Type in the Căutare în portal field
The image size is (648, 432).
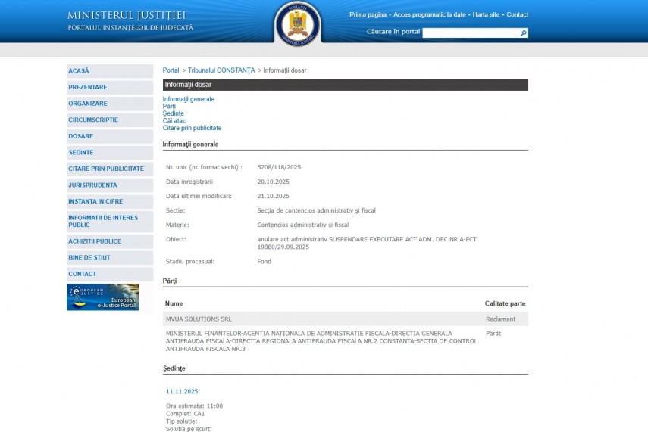(x=470, y=33)
